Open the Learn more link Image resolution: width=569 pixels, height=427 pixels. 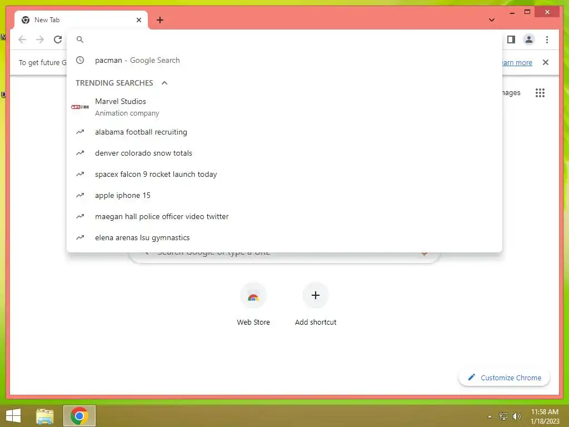(517, 62)
